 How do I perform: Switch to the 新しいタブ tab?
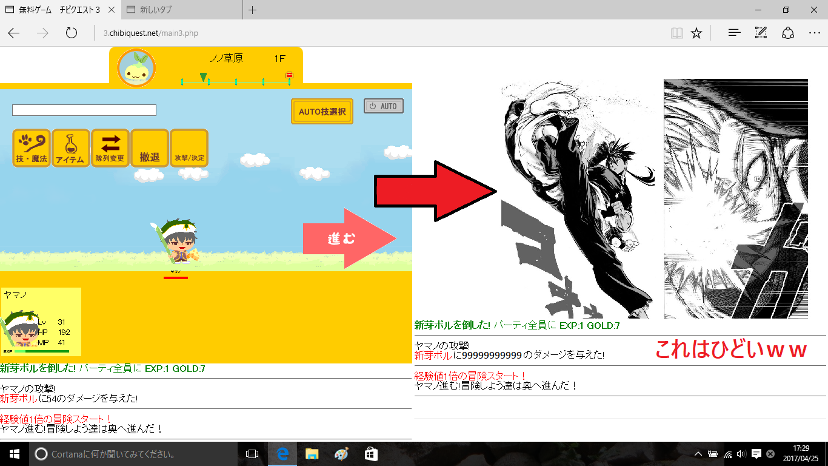coord(181,10)
